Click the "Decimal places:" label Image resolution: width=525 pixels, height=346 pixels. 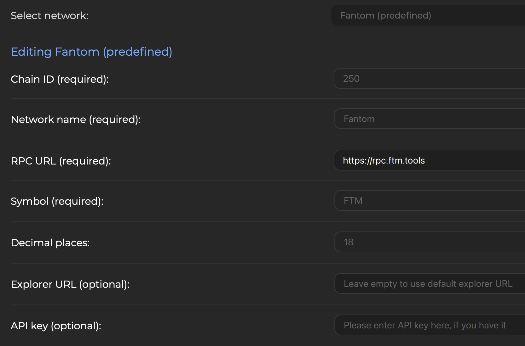click(50, 243)
